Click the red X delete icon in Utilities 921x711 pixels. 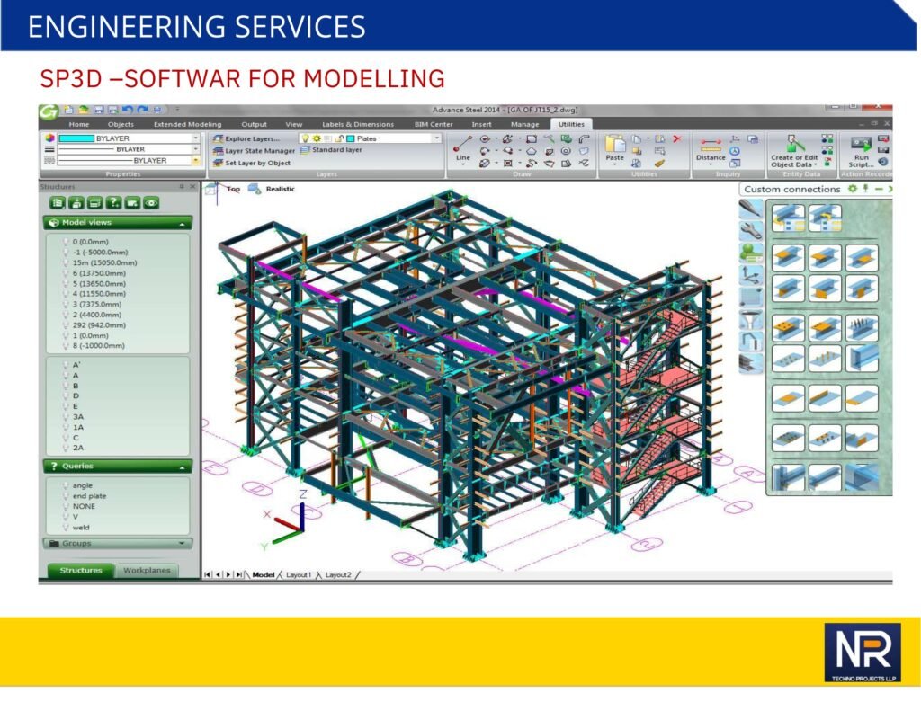click(x=676, y=138)
